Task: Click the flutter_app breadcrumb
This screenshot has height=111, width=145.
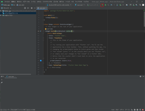Action: 5,5
